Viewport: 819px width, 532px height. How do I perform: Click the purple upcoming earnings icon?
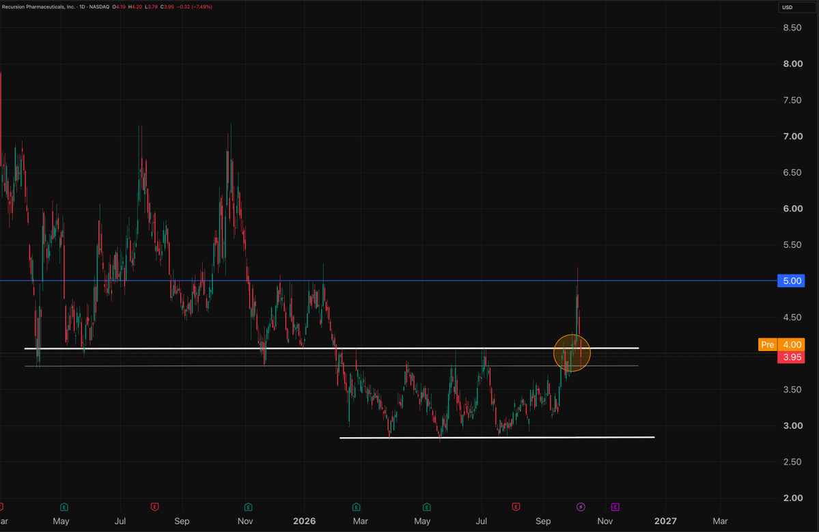[615, 507]
